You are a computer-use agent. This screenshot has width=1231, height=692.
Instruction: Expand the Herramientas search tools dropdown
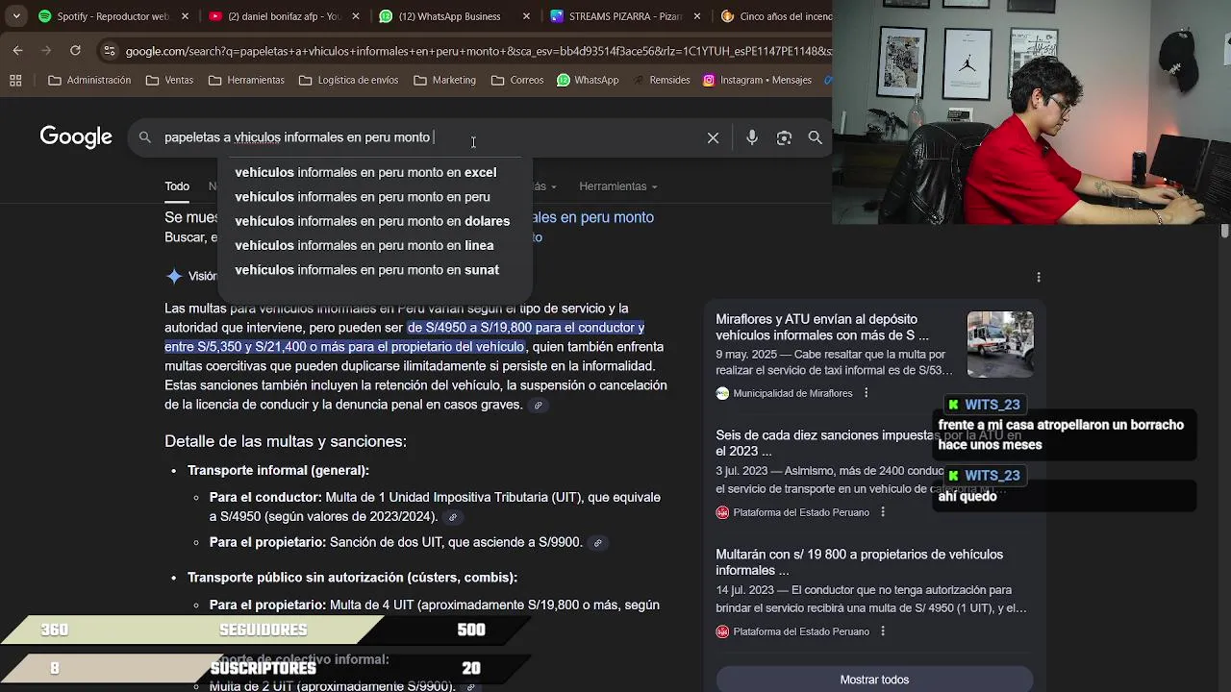618,186
